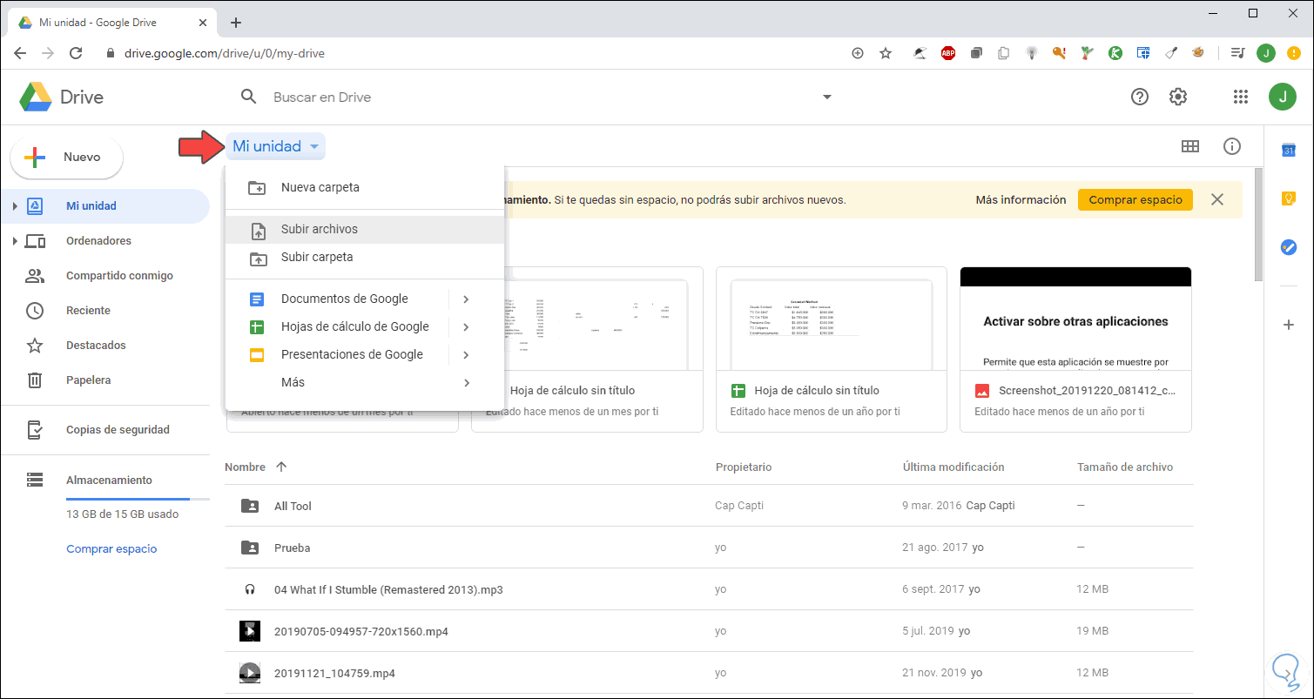Open Google Keep side panel
1314x699 pixels.
tap(1289, 198)
